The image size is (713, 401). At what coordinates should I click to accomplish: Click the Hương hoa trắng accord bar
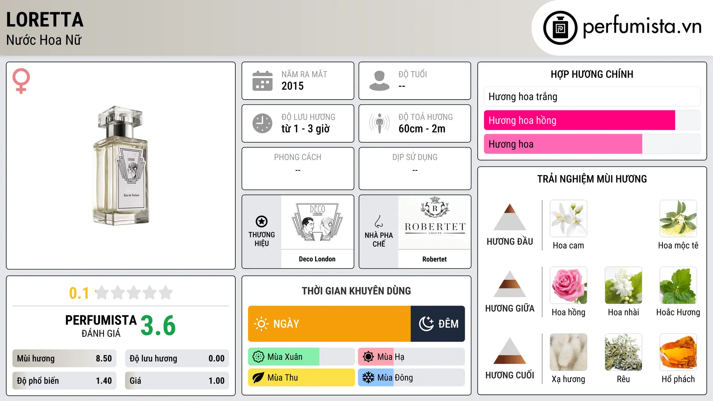[x=592, y=96]
